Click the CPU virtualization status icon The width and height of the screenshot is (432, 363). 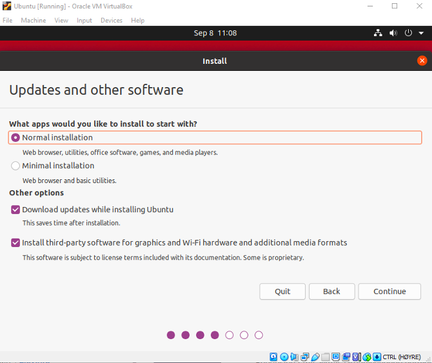point(357,357)
